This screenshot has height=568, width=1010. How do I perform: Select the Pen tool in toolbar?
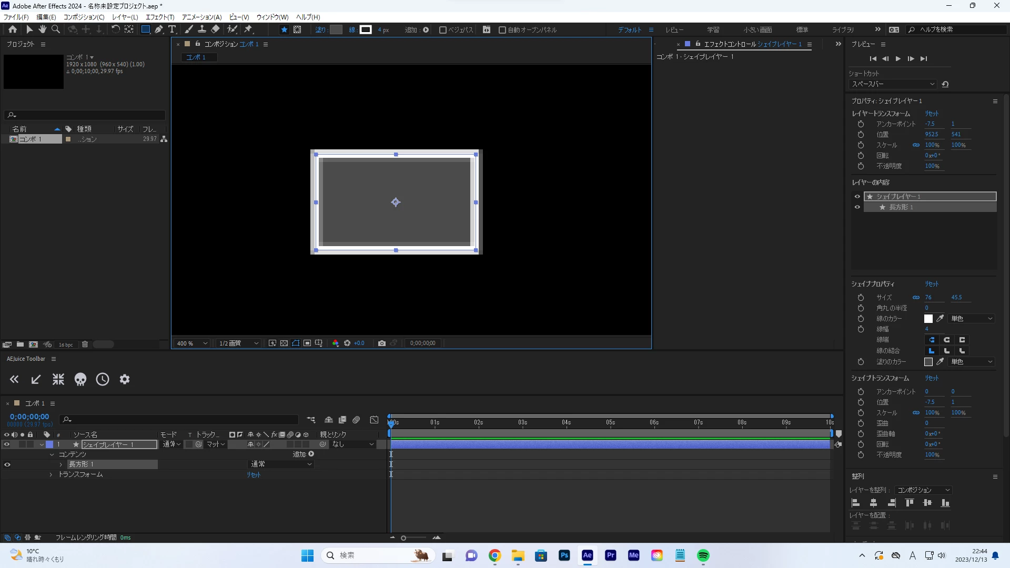tap(158, 29)
